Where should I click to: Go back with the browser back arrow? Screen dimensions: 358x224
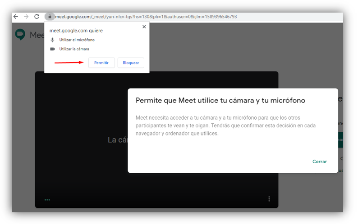pos(15,17)
